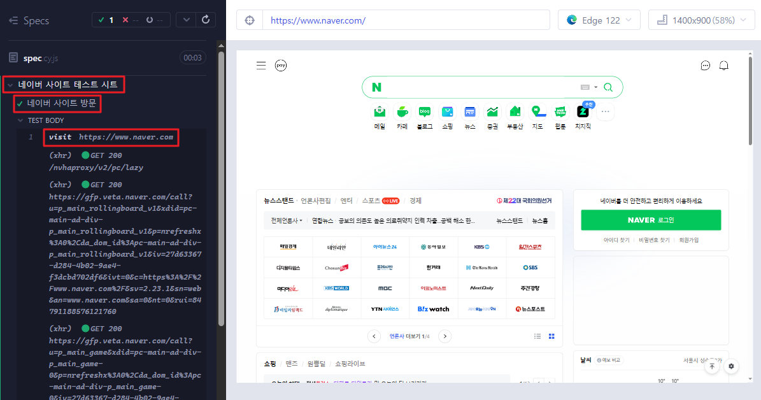Screen dimensions: 761x400
Task: Switch to the 쇼핑 section tab
Action: [x=270, y=364]
